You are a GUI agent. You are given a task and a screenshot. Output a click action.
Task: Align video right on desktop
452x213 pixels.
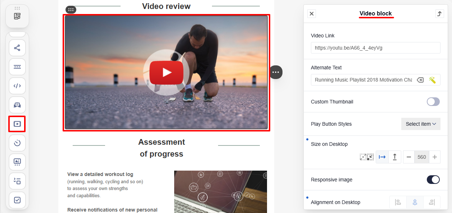tap(432, 202)
